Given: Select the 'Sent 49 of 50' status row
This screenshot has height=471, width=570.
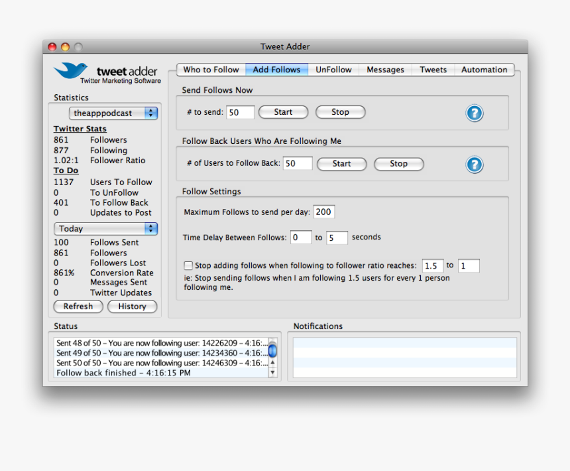Looking at the screenshot, I should (x=161, y=353).
